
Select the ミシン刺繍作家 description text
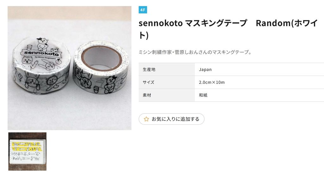click(x=195, y=52)
